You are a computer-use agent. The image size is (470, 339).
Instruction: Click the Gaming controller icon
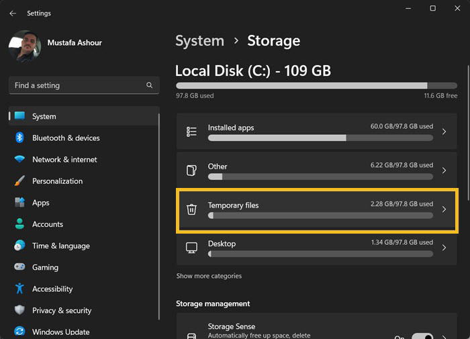tap(19, 267)
